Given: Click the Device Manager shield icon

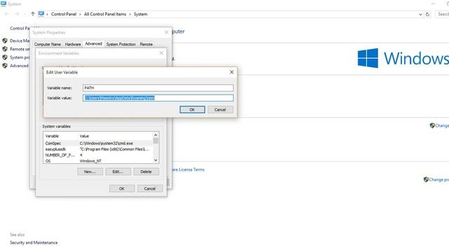Looking at the screenshot, I should (5, 41).
